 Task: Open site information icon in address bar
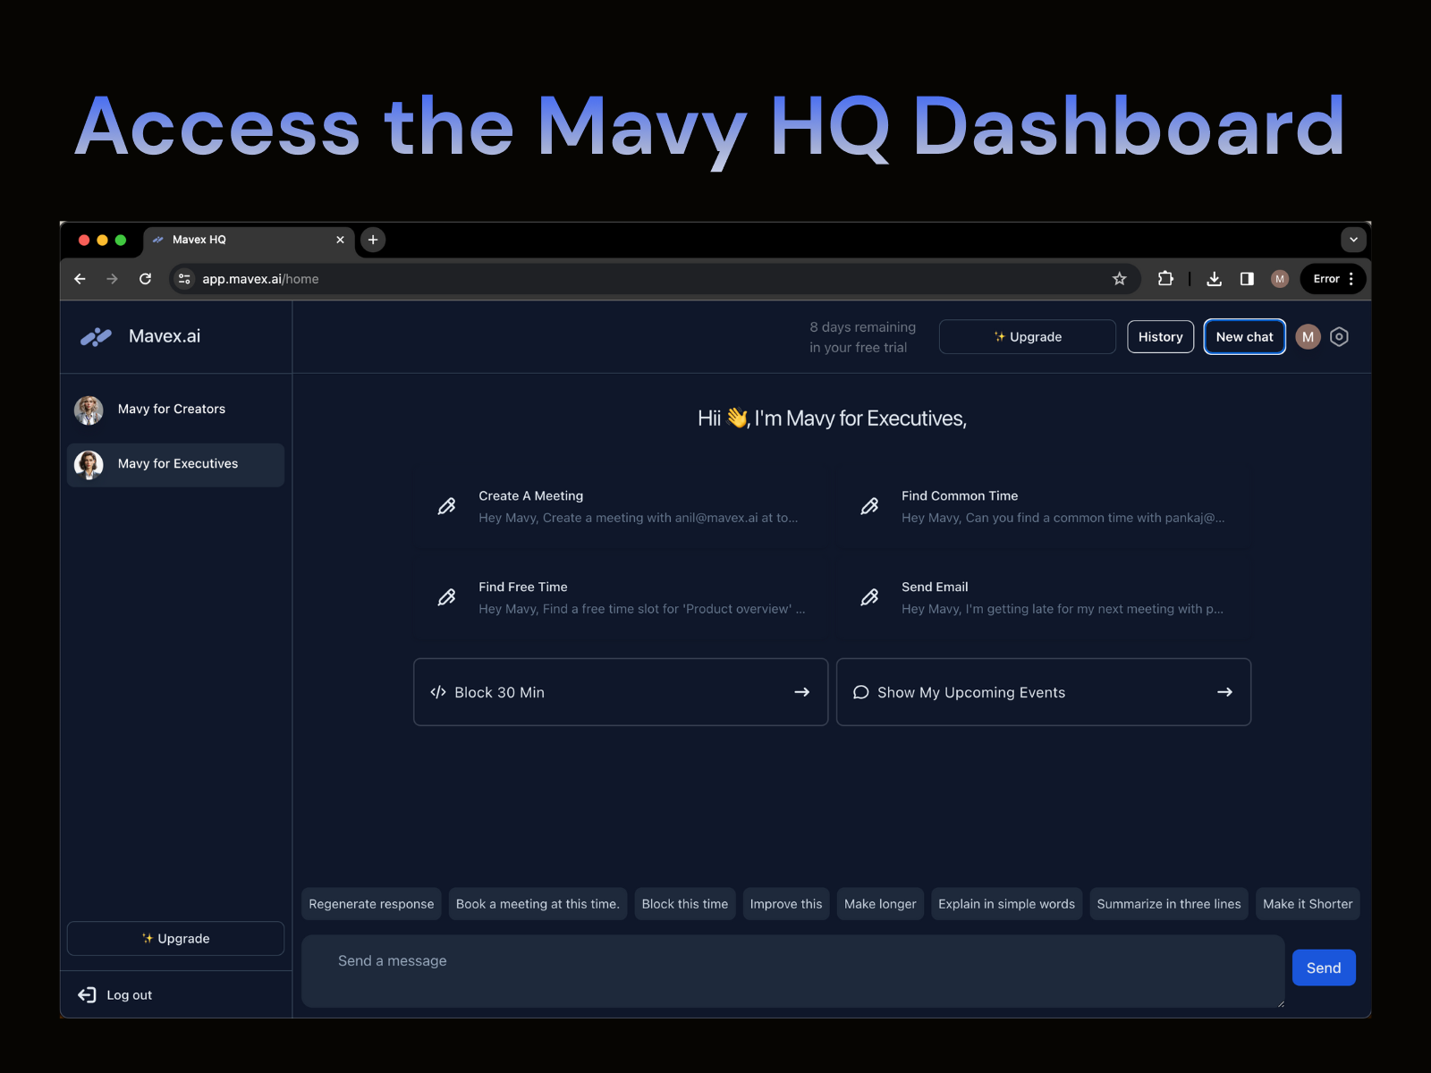coord(184,279)
